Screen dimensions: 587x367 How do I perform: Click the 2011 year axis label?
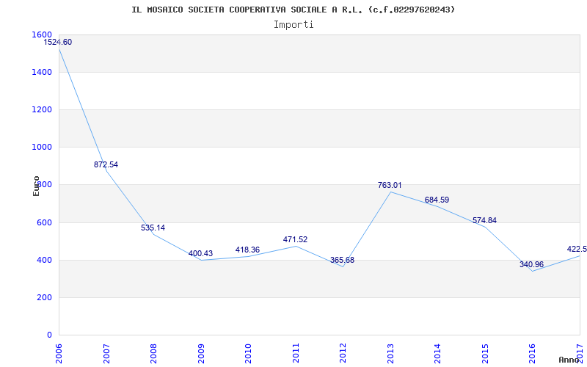(296, 352)
